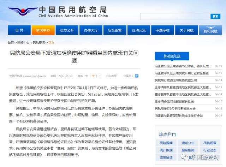Open the 安全监管 navigation item
The height and width of the screenshot is (167, 226).
(x=115, y=30)
